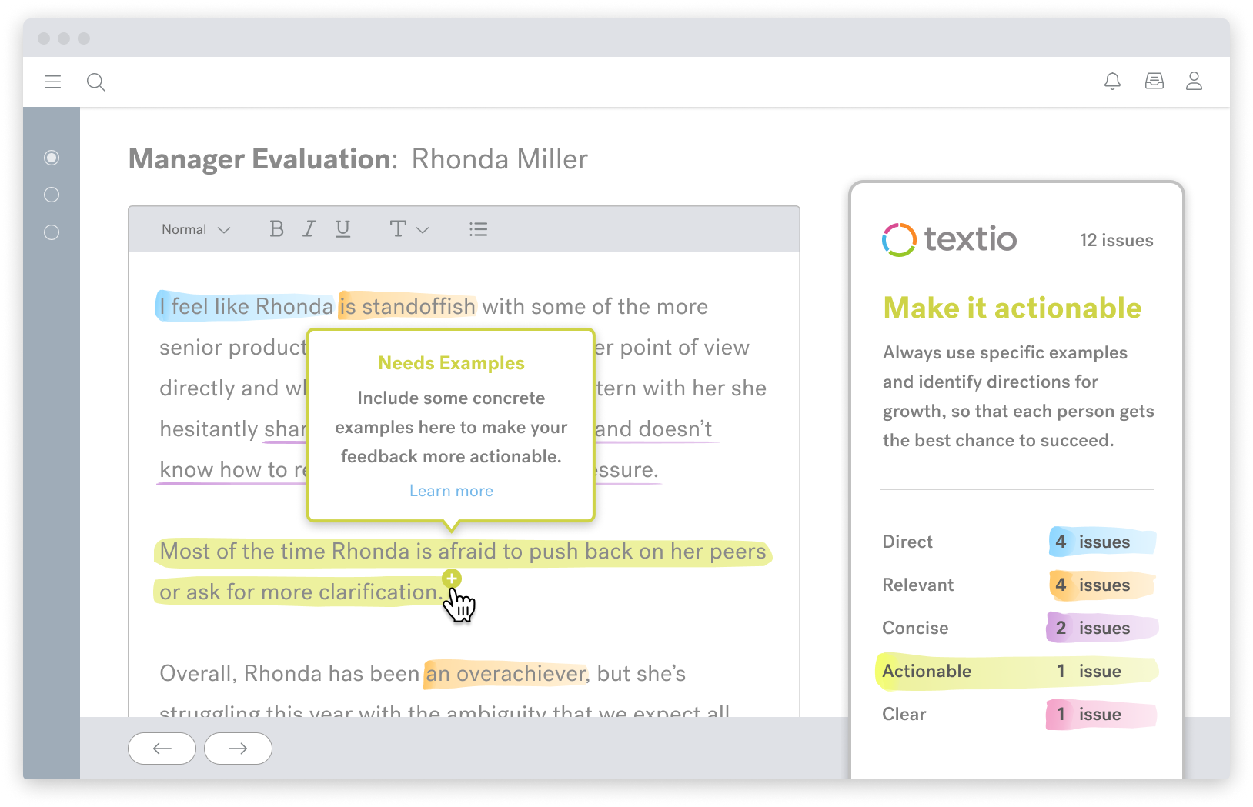Toggle bold formatting
Screen dimensions: 1253x807
(276, 228)
